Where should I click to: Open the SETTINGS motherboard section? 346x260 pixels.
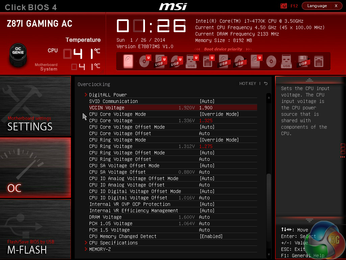point(35,106)
